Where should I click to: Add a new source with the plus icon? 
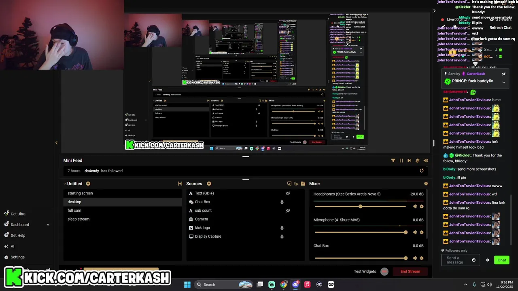[x=209, y=183]
